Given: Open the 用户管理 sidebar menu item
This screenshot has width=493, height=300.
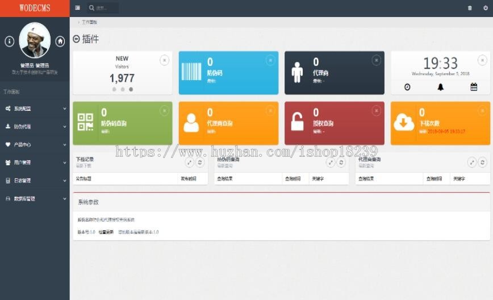Looking at the screenshot, I should (35, 163).
